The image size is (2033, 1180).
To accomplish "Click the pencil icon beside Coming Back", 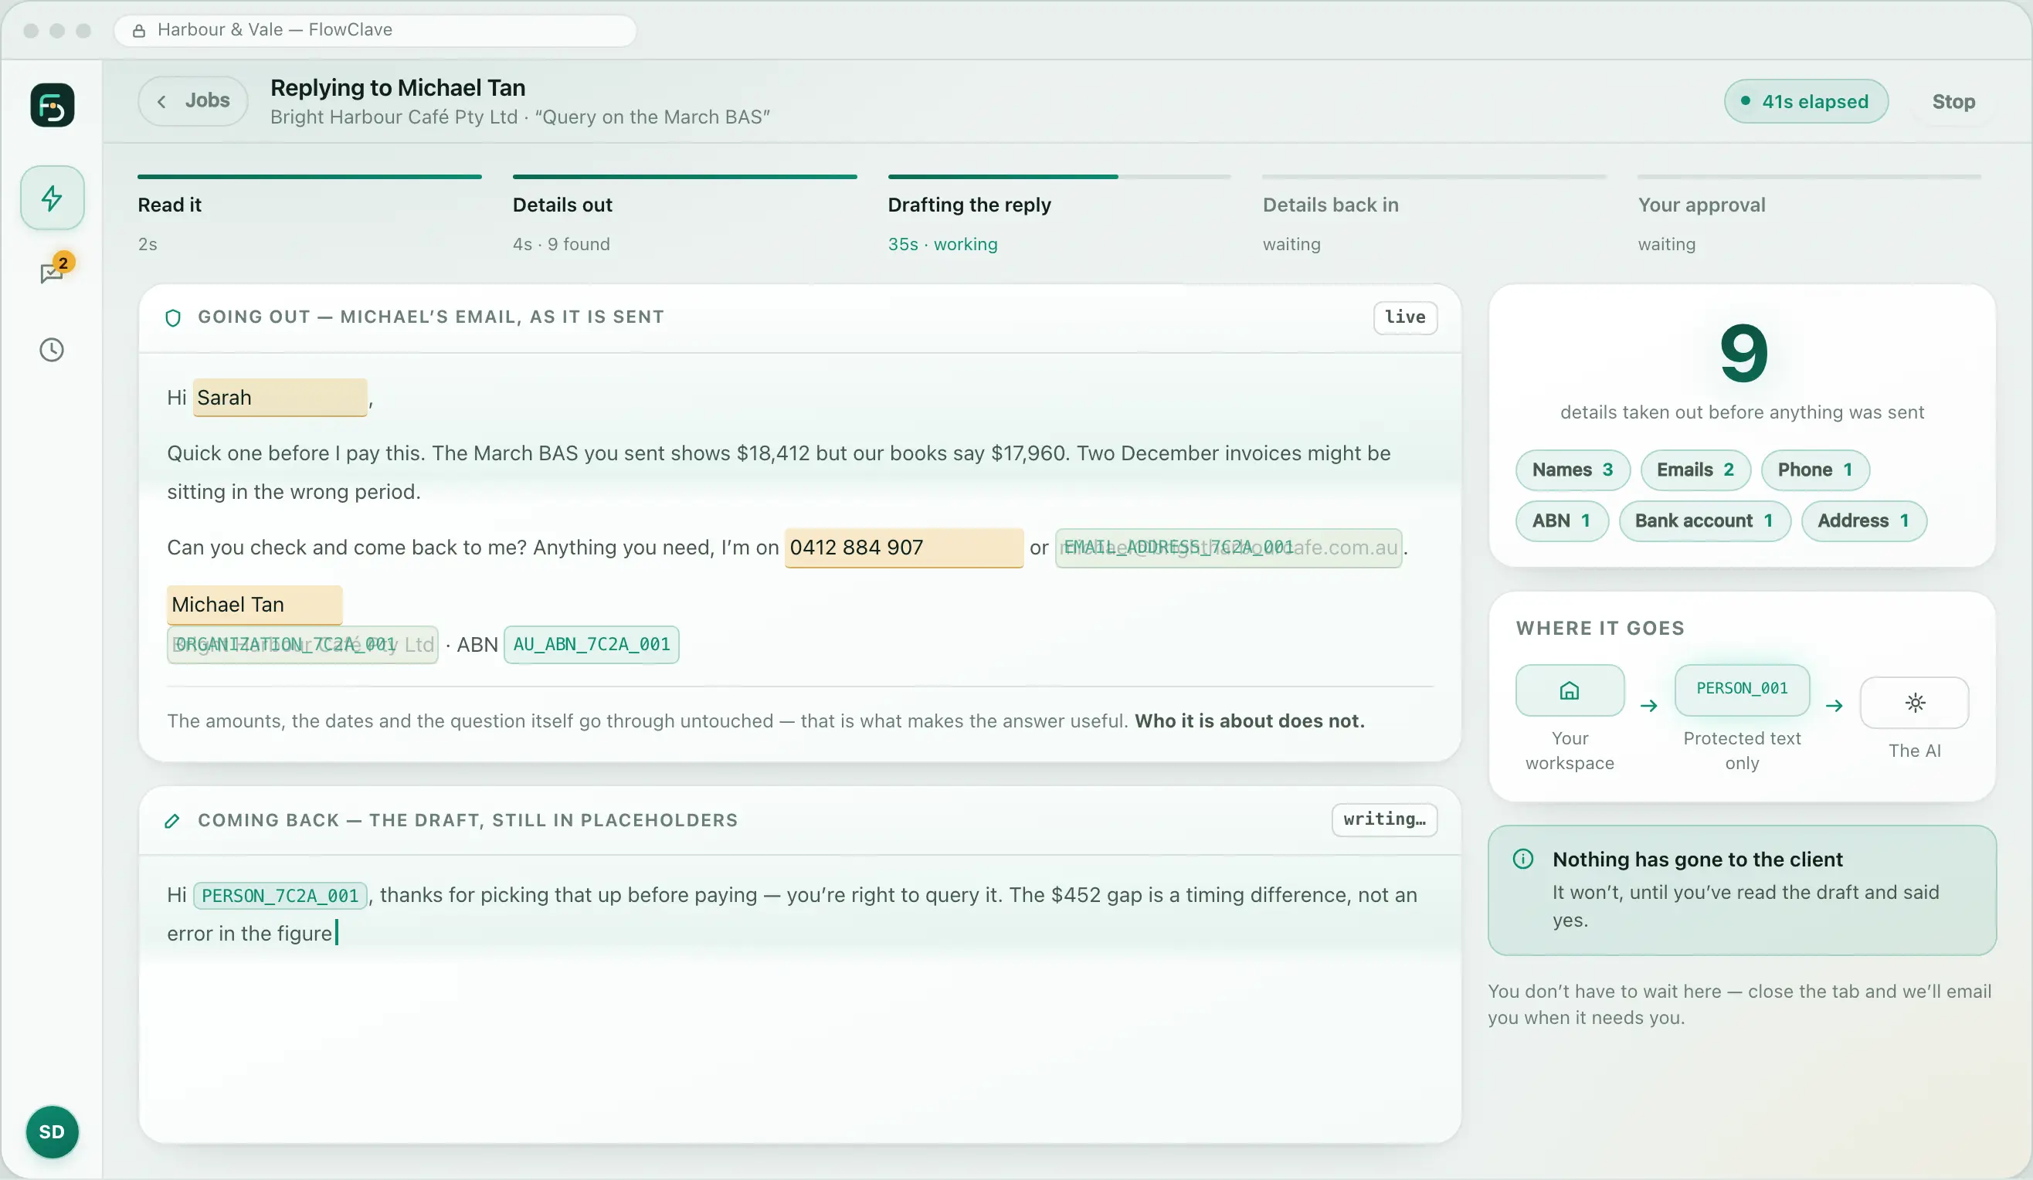I will (x=173, y=821).
